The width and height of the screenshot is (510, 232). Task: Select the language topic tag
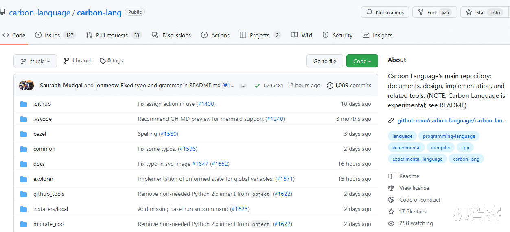tap(402, 136)
